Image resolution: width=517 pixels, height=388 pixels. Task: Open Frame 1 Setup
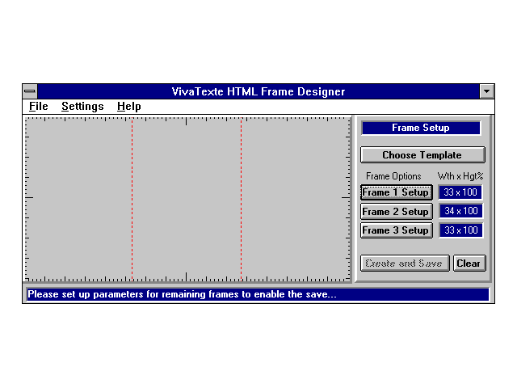[396, 192]
